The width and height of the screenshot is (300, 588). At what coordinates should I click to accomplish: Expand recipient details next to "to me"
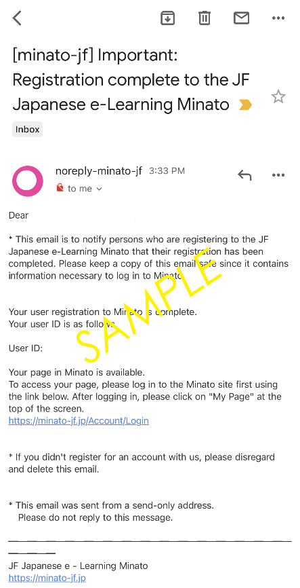tap(99, 189)
